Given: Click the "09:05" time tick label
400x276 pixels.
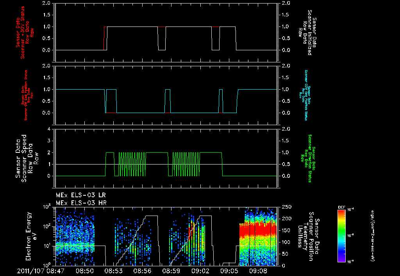Looking at the screenshot, I should click(229, 271).
